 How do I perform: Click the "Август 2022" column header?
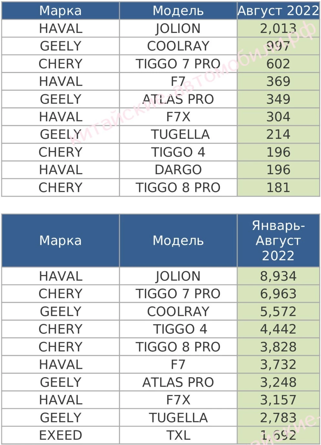click(x=278, y=11)
